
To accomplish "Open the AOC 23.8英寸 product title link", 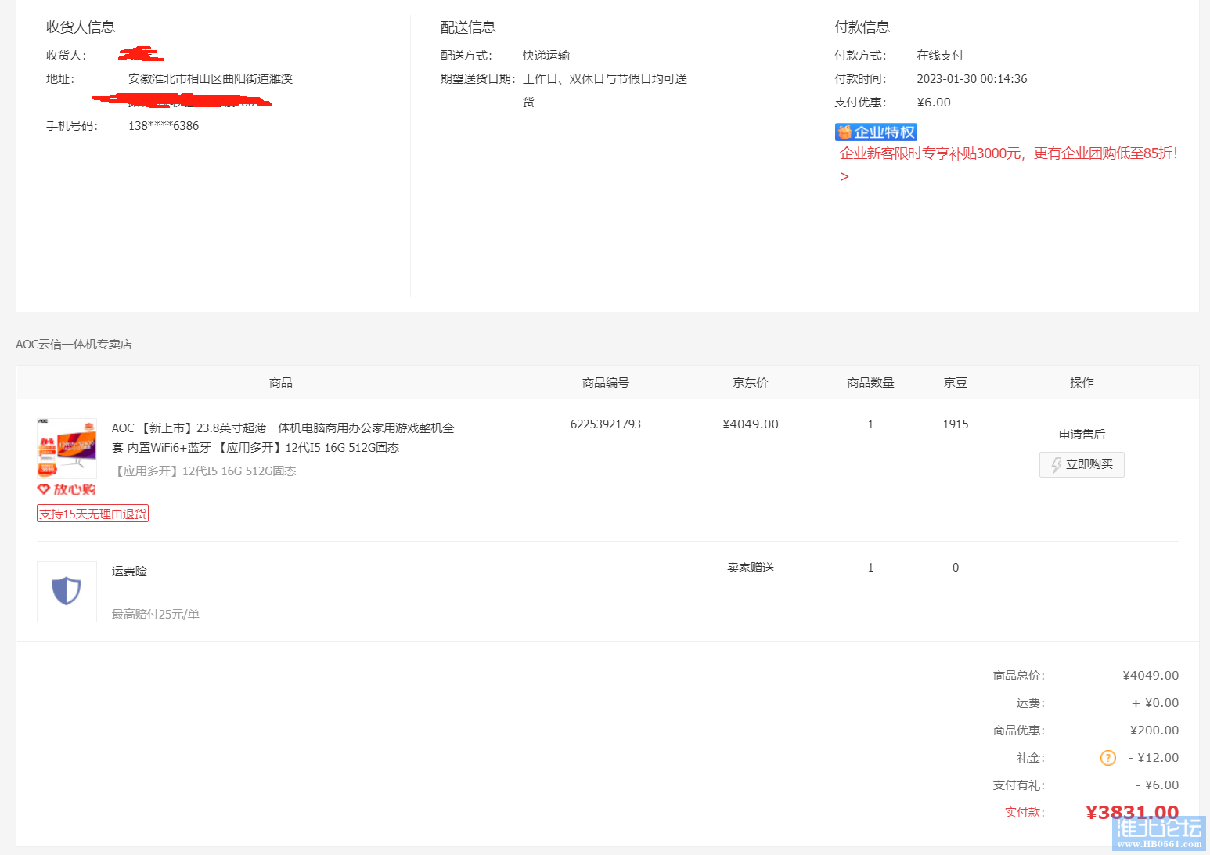I will pos(283,438).
